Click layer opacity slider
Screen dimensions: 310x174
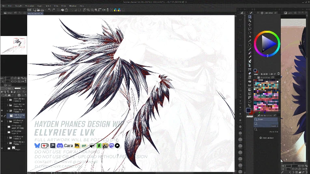click(17, 88)
